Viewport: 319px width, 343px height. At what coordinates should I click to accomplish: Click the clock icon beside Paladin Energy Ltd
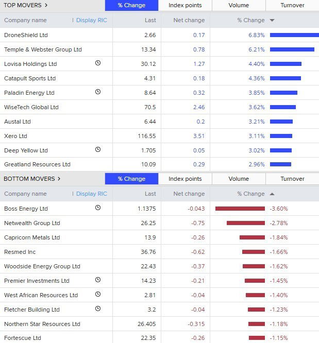click(x=98, y=92)
